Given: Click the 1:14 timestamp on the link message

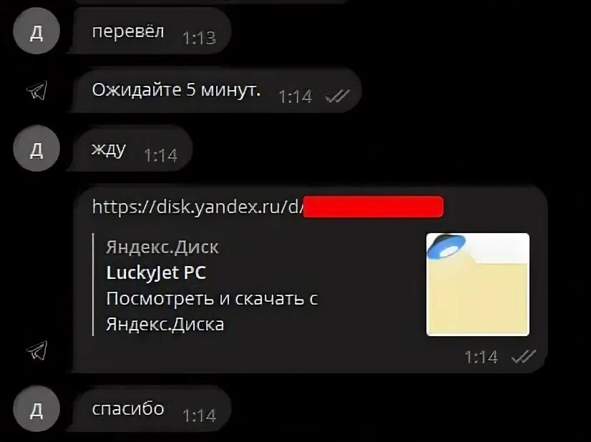Looking at the screenshot, I should (482, 356).
